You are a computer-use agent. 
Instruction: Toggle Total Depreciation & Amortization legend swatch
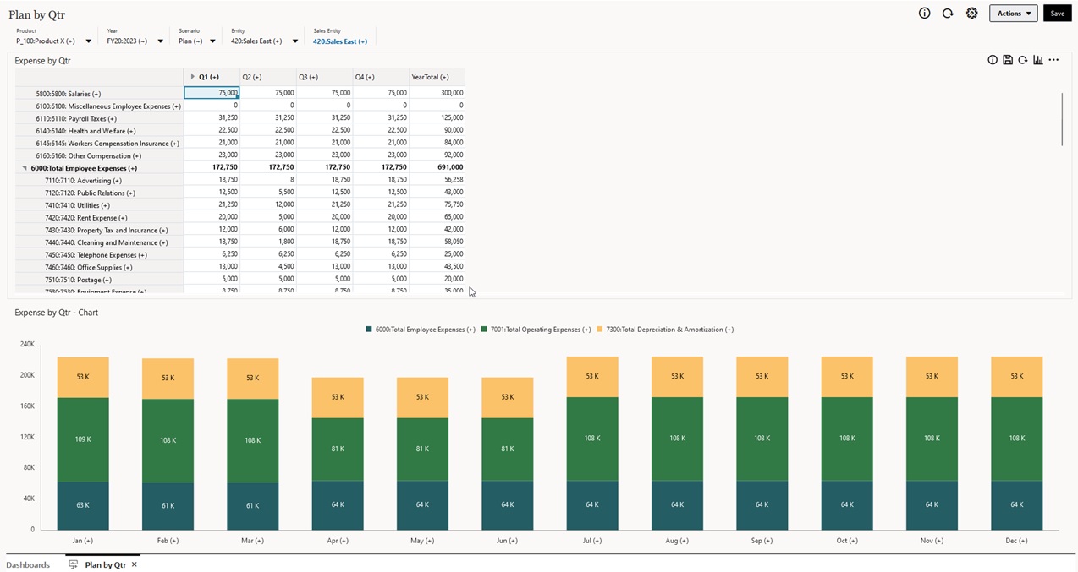pyautogui.click(x=600, y=330)
